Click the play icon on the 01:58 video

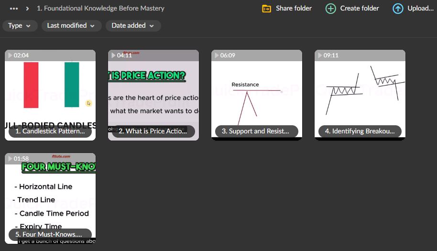(x=10, y=159)
